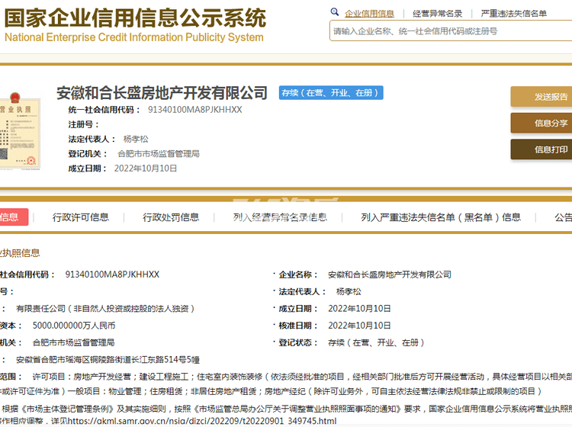
Task: Click the 信息分享 button
Action: click(543, 124)
